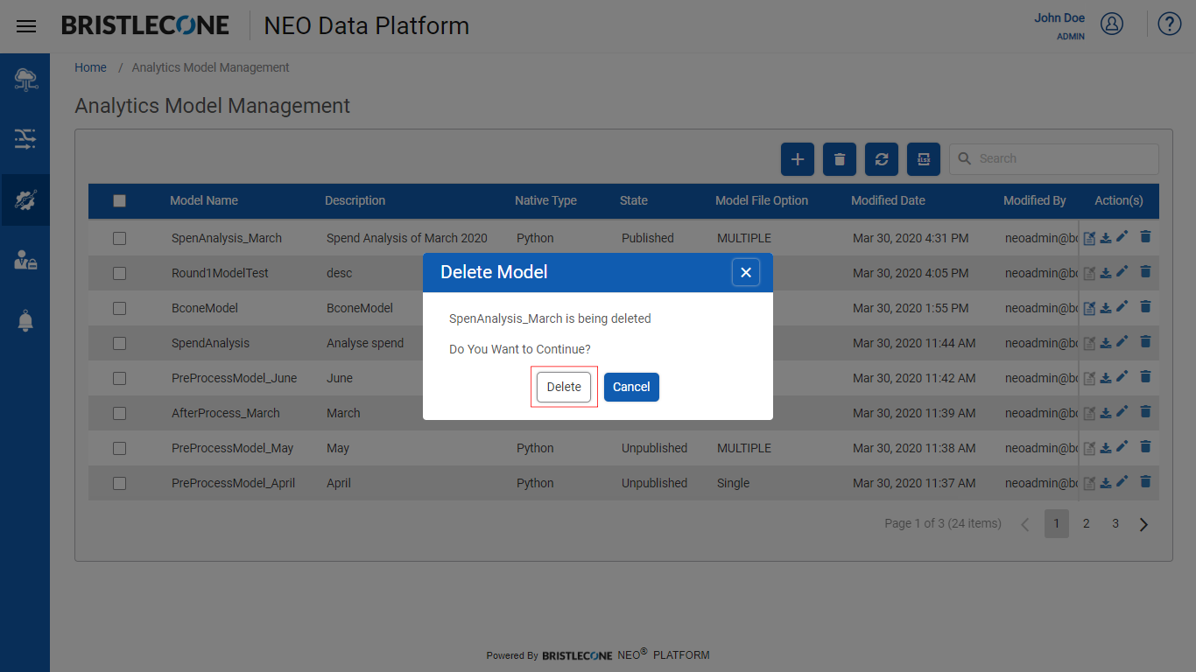Screen dimensions: 1196x672
Task: Toggle the select-all checkbox in the table header
Action: pyautogui.click(x=120, y=200)
